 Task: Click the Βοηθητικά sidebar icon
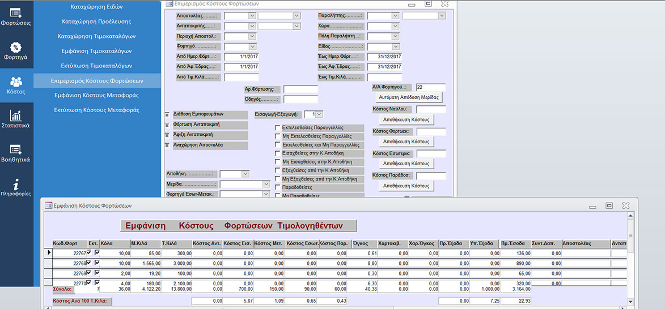(x=16, y=153)
